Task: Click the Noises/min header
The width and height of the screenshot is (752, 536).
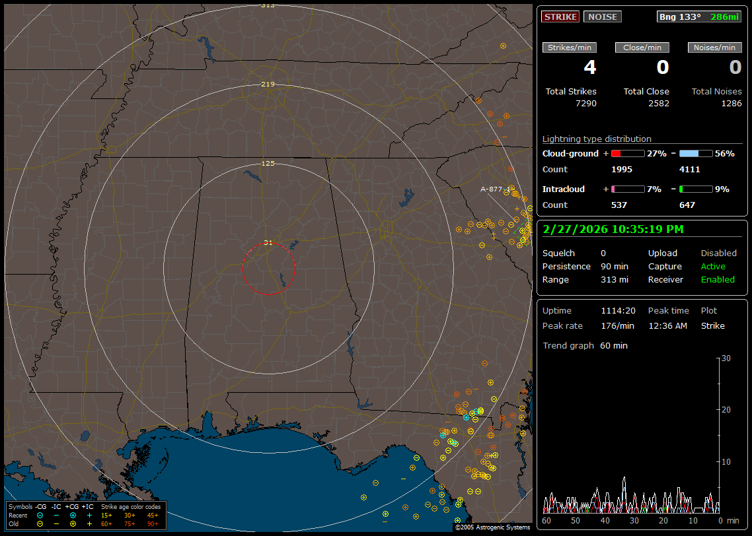Action: coord(714,48)
